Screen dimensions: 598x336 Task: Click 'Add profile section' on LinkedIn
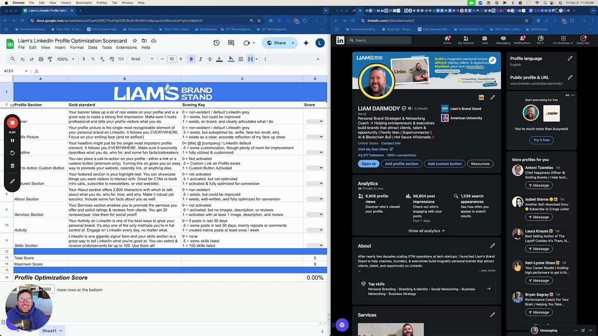401,164
